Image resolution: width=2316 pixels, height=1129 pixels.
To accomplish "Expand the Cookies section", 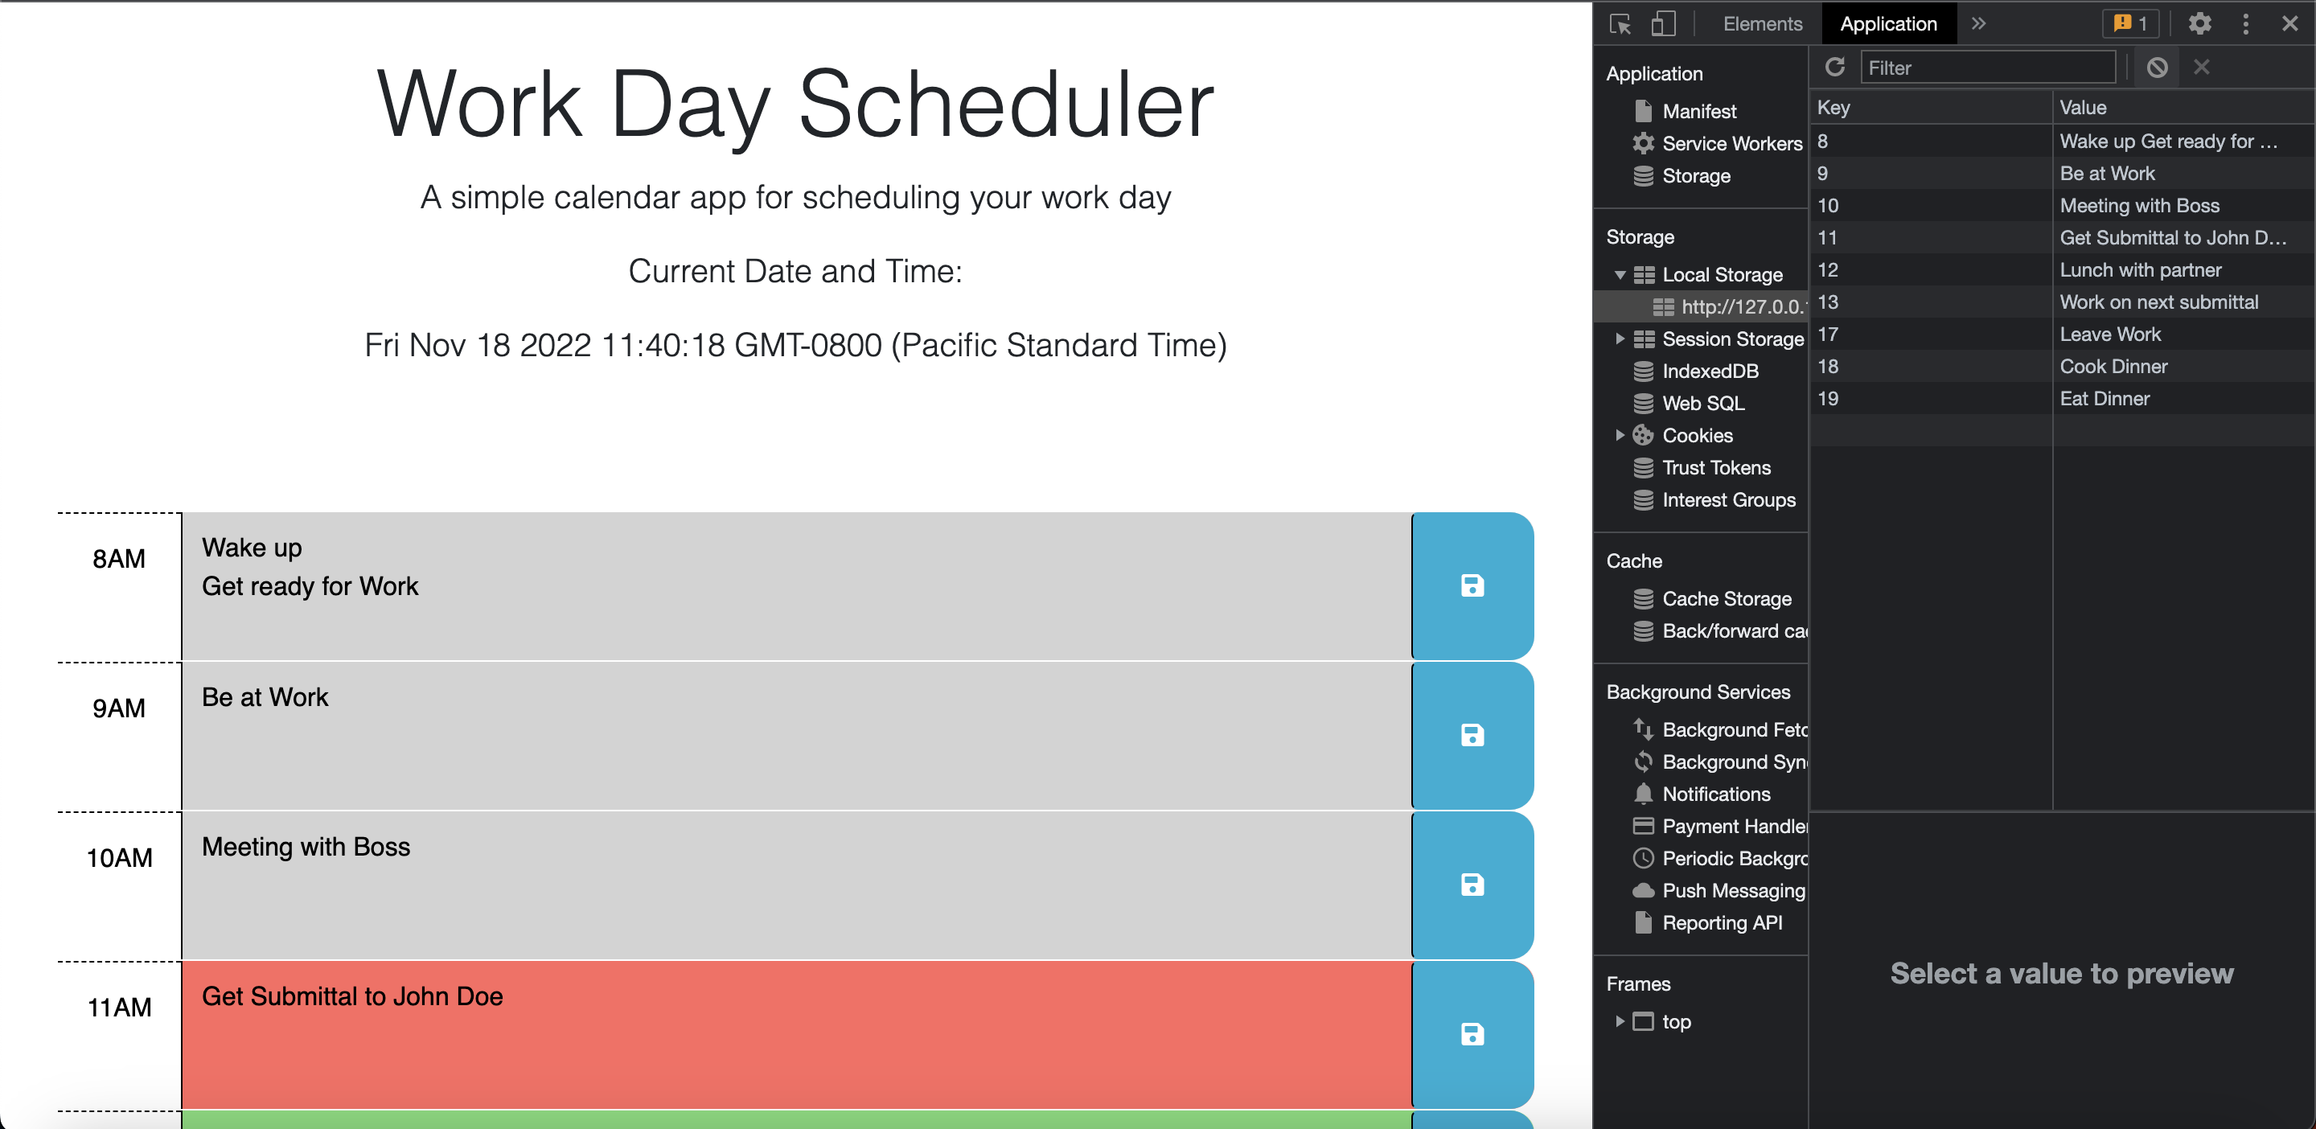I will click(x=1621, y=435).
